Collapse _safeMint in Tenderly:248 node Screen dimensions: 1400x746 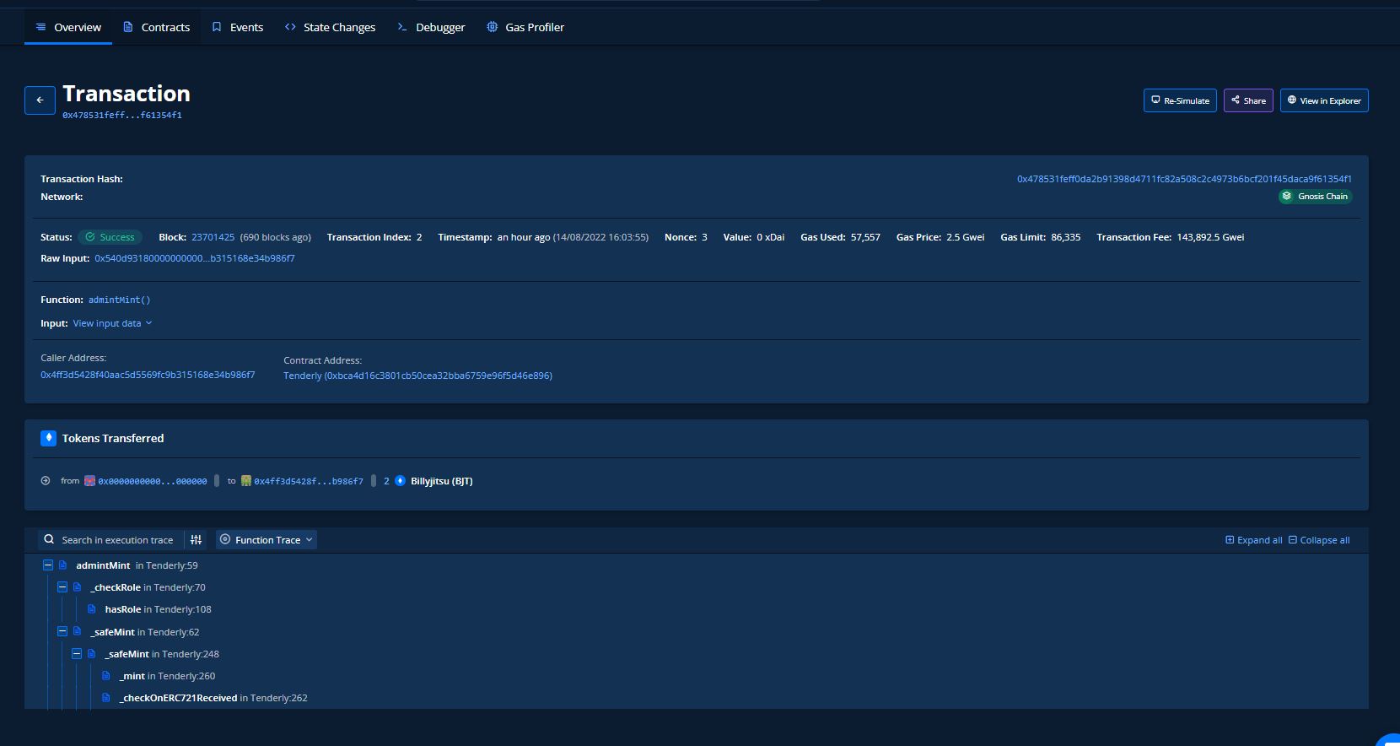coord(77,653)
